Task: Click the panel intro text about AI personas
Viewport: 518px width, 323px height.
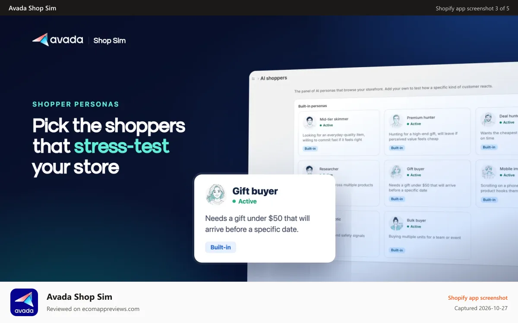Action: [x=393, y=89]
